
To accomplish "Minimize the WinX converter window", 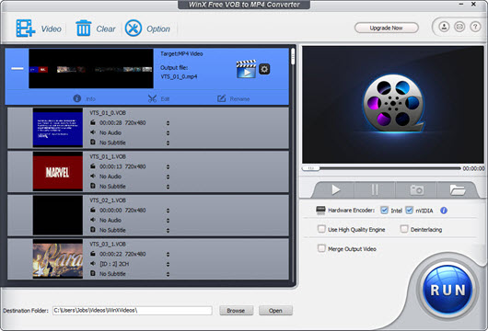I will 461,5.
